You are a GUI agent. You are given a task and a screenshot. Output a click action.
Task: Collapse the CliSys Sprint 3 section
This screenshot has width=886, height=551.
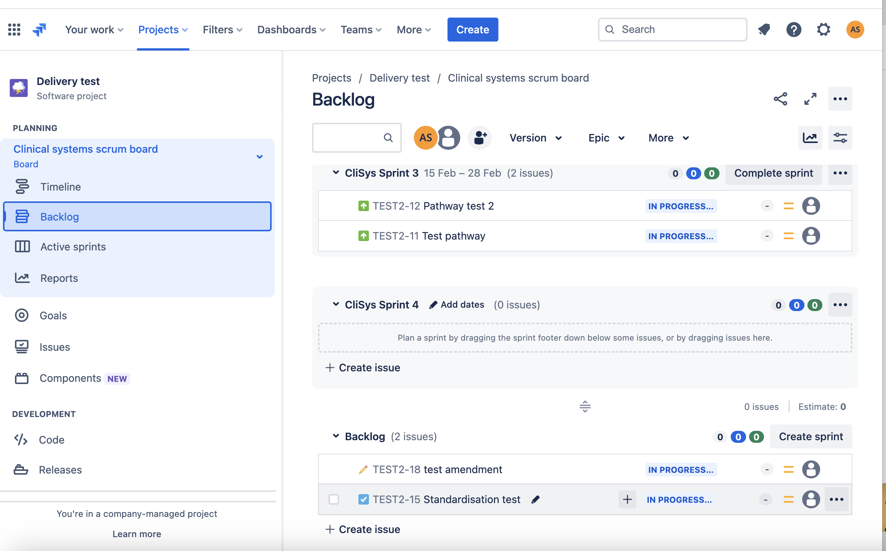pos(336,173)
